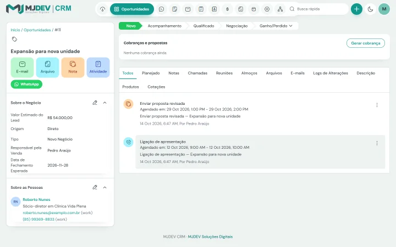
Task: Go to Oportunidades breadcrumb link
Action: pos(37,30)
